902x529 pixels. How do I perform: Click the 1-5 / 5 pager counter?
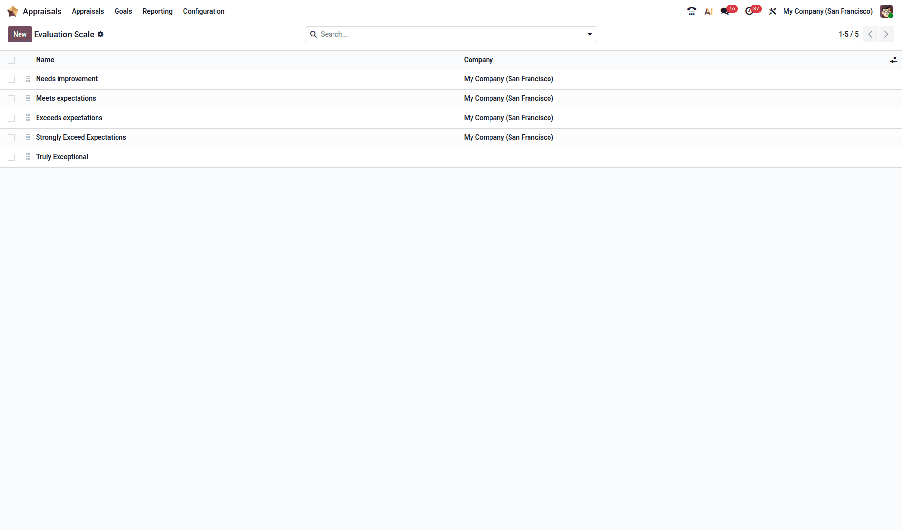tap(848, 34)
